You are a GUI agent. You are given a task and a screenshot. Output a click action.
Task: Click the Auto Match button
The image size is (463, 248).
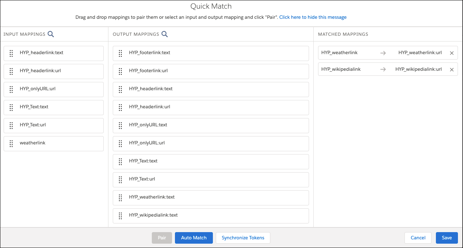click(194, 238)
